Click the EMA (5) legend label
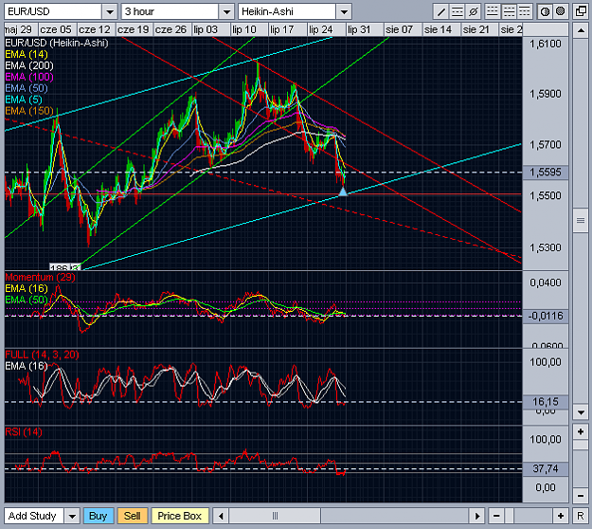Image resolution: width=592 pixels, height=529 pixels. coord(24,100)
